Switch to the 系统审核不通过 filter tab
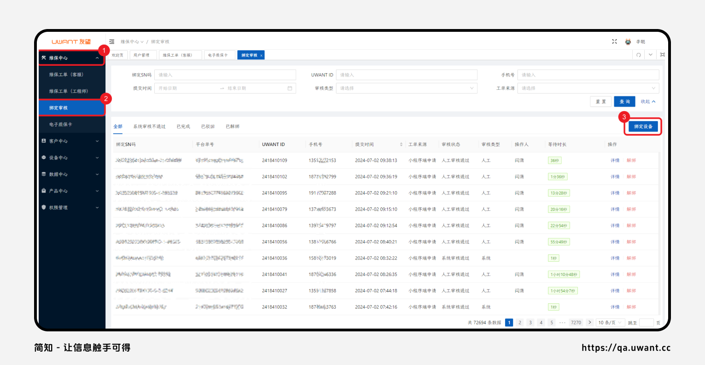The image size is (705, 365). tap(149, 126)
